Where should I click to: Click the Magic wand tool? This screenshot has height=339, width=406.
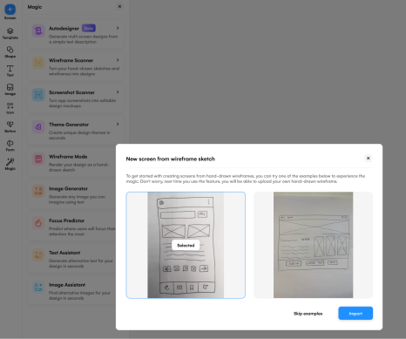10,164
